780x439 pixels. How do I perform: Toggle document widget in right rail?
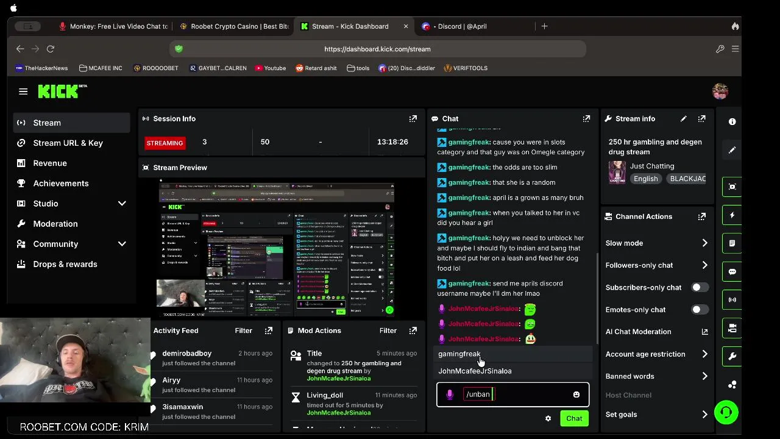pos(732,243)
